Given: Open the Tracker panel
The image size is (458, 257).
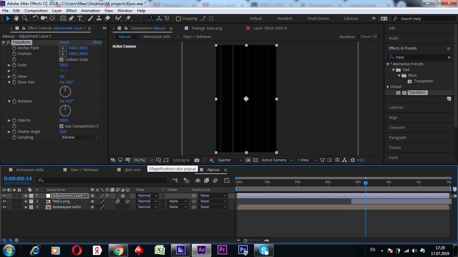Looking at the screenshot, I should pos(395,148).
